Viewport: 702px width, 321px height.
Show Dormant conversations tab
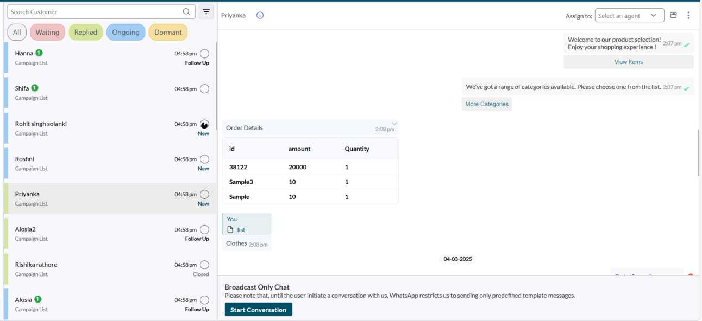pos(168,33)
